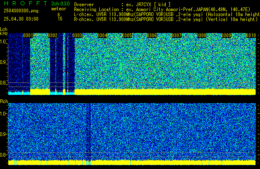Click the 0.9 frequency label on Lch axis
Screen dimensions: 260x169
[3, 62]
